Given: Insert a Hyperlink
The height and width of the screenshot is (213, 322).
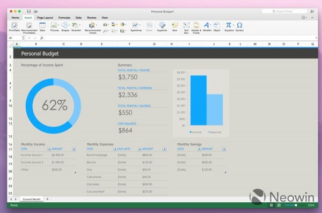Looking at the screenshot, I should [x=162, y=27].
